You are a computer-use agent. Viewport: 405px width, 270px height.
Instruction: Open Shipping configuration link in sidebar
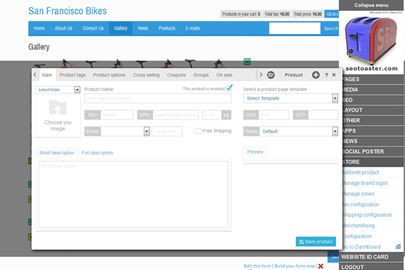[x=367, y=215]
